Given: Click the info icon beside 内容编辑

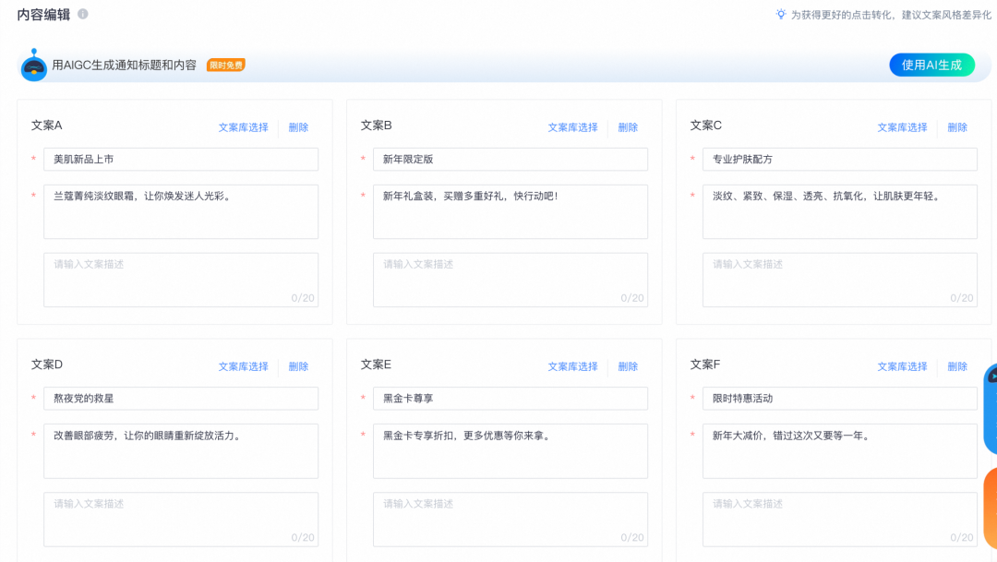Looking at the screenshot, I should (x=83, y=14).
